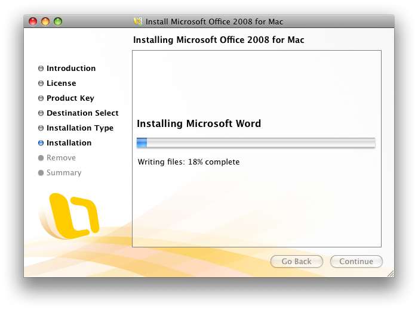This screenshot has height=310, width=418.
Task: Click the blue Installation step bullet
Action: (x=41, y=143)
